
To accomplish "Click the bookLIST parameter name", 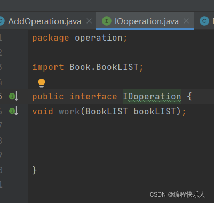I will (154, 111).
